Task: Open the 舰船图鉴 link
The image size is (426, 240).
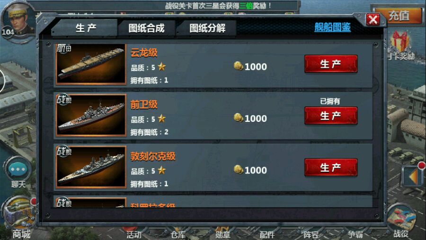Action: click(332, 27)
